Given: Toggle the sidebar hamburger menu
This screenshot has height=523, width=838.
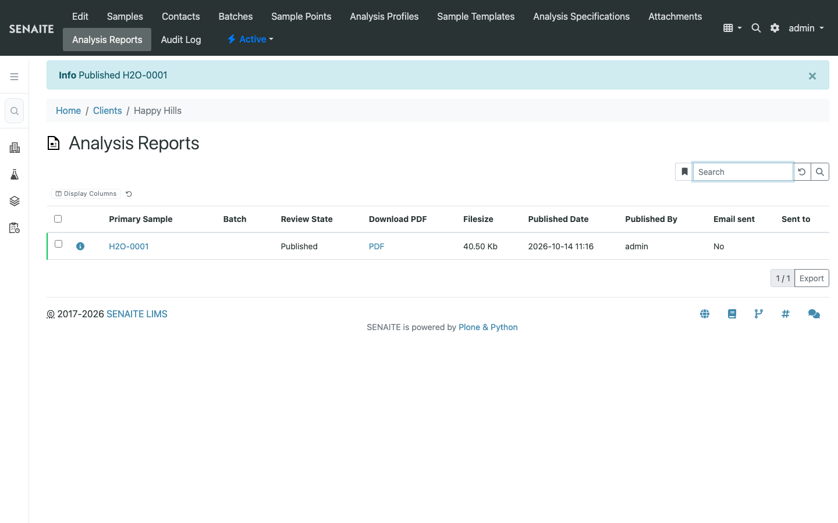Looking at the screenshot, I should tap(15, 77).
